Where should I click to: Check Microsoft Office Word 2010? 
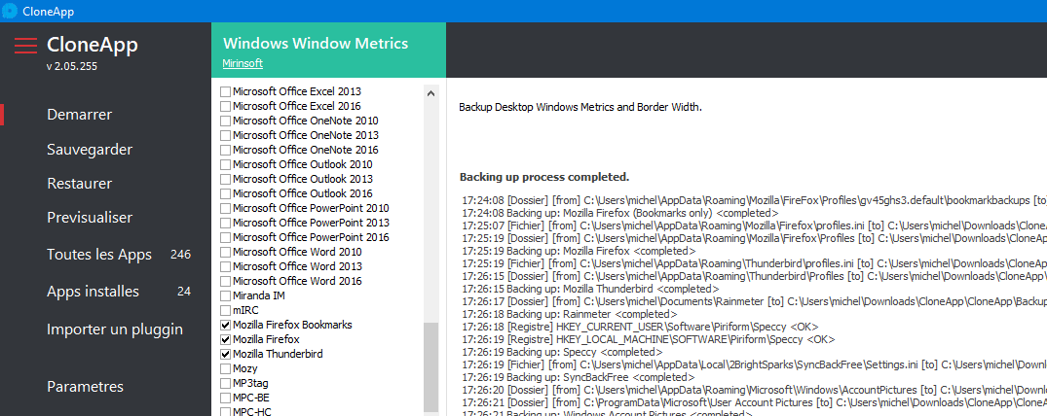[226, 252]
